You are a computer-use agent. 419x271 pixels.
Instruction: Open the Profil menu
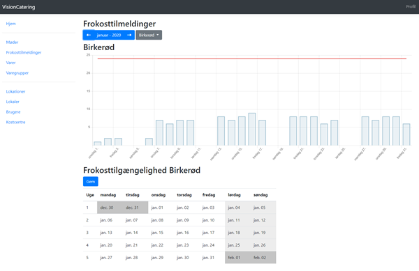click(x=411, y=7)
